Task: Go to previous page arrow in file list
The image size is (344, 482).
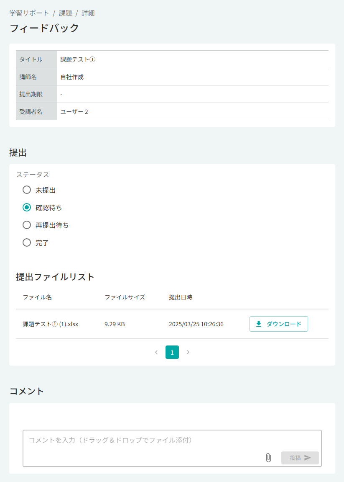Action: pos(156,352)
